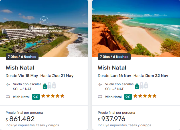180x130 pixels.
Task: Click the green backpack icon on the May package
Action: click(45, 86)
